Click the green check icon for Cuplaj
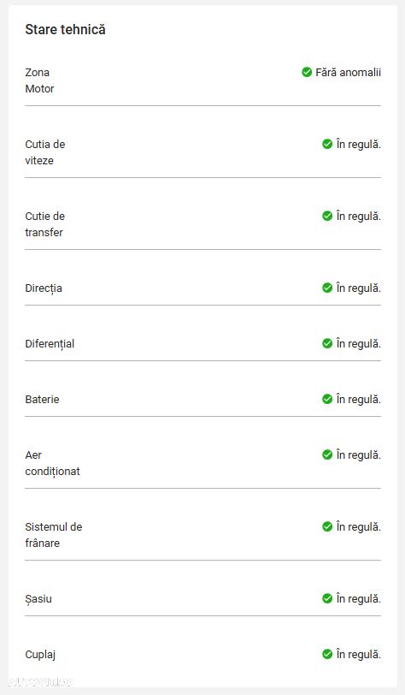 click(327, 654)
